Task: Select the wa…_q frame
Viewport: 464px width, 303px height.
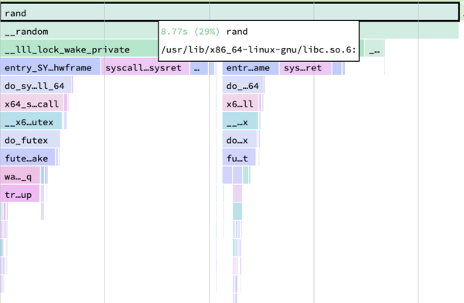Action: coord(20,176)
